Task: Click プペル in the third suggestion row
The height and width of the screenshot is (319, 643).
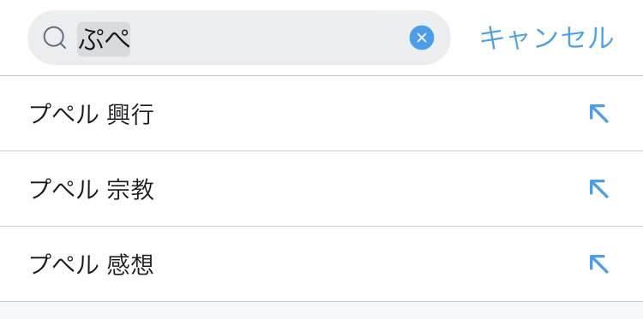Action: tap(64, 264)
